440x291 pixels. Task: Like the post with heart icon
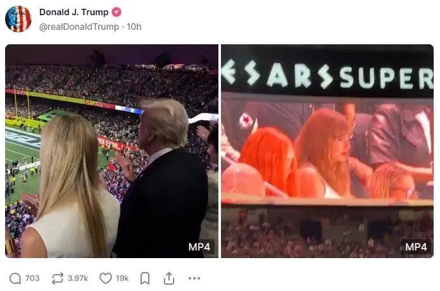(106, 278)
